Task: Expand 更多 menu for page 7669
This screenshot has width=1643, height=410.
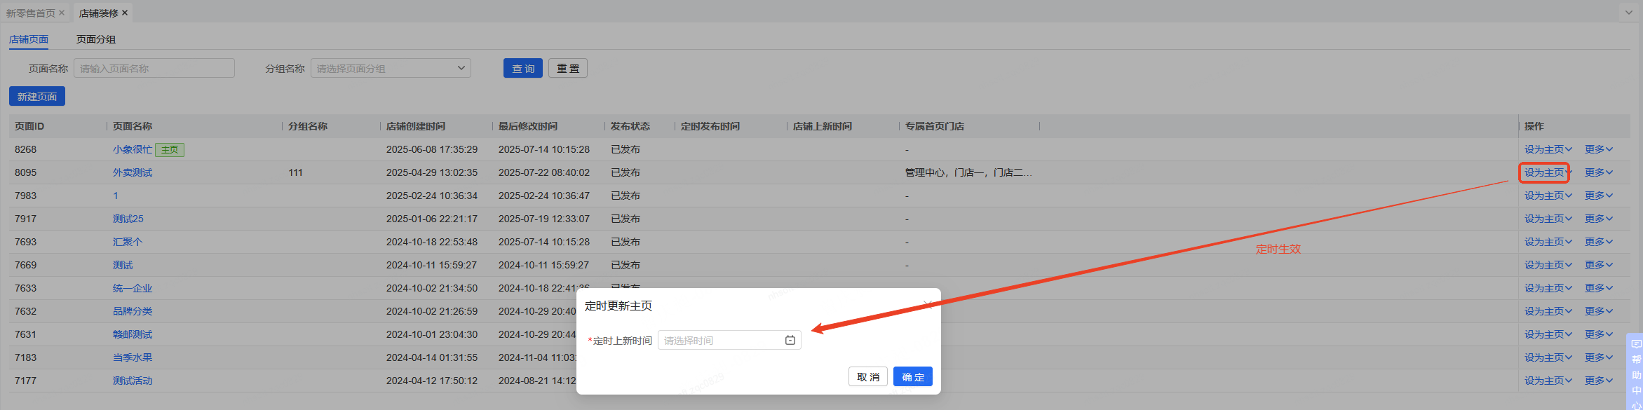Action: (1599, 265)
